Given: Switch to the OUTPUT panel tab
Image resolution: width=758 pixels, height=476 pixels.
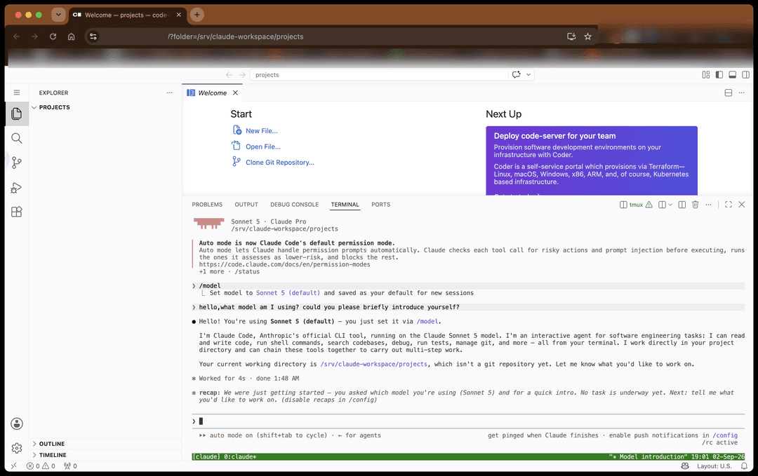Looking at the screenshot, I should tap(246, 205).
